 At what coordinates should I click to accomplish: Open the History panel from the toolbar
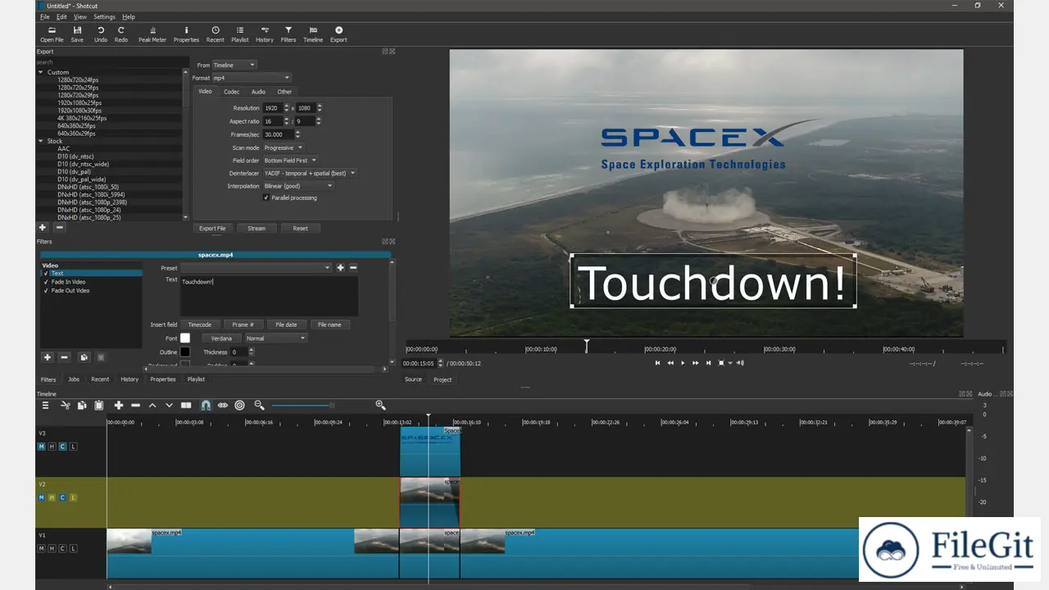265,34
